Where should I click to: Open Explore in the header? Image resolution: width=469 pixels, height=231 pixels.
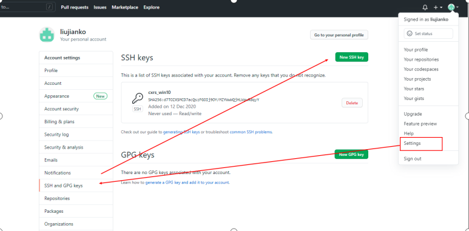coord(151,7)
